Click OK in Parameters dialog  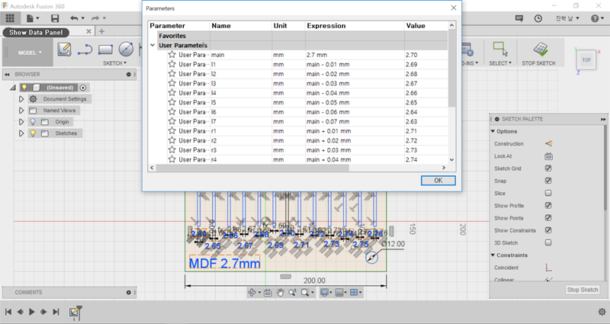pyautogui.click(x=438, y=181)
